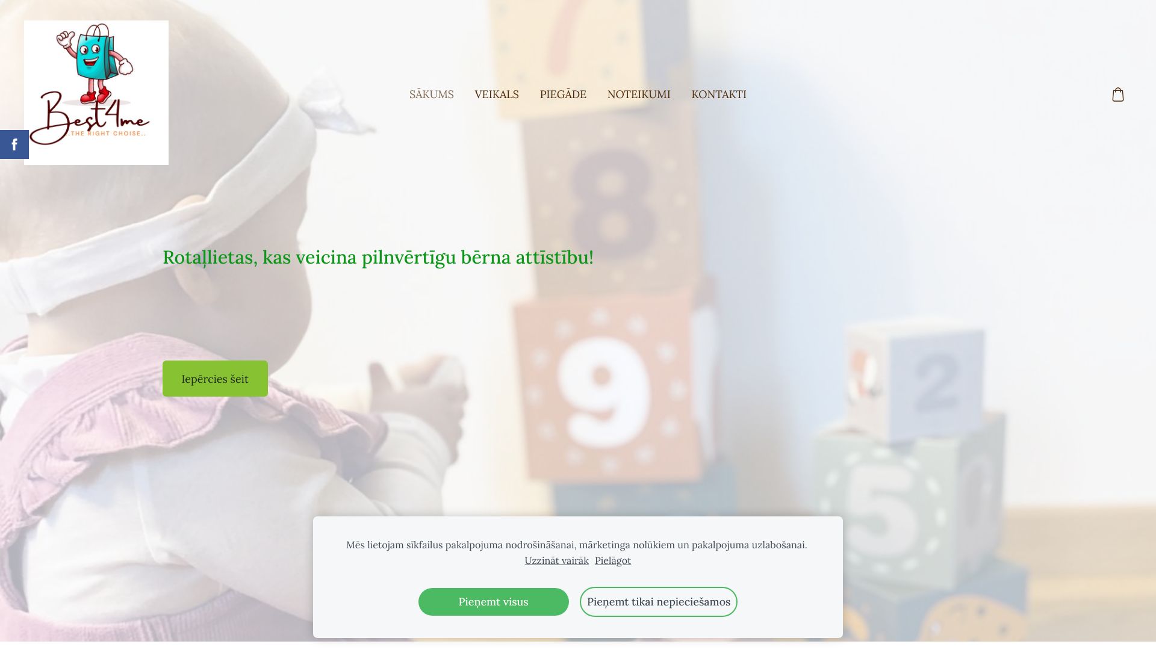Go to the SĀKUMS menu item
Screen dimensions: 1156x650
click(x=432, y=94)
